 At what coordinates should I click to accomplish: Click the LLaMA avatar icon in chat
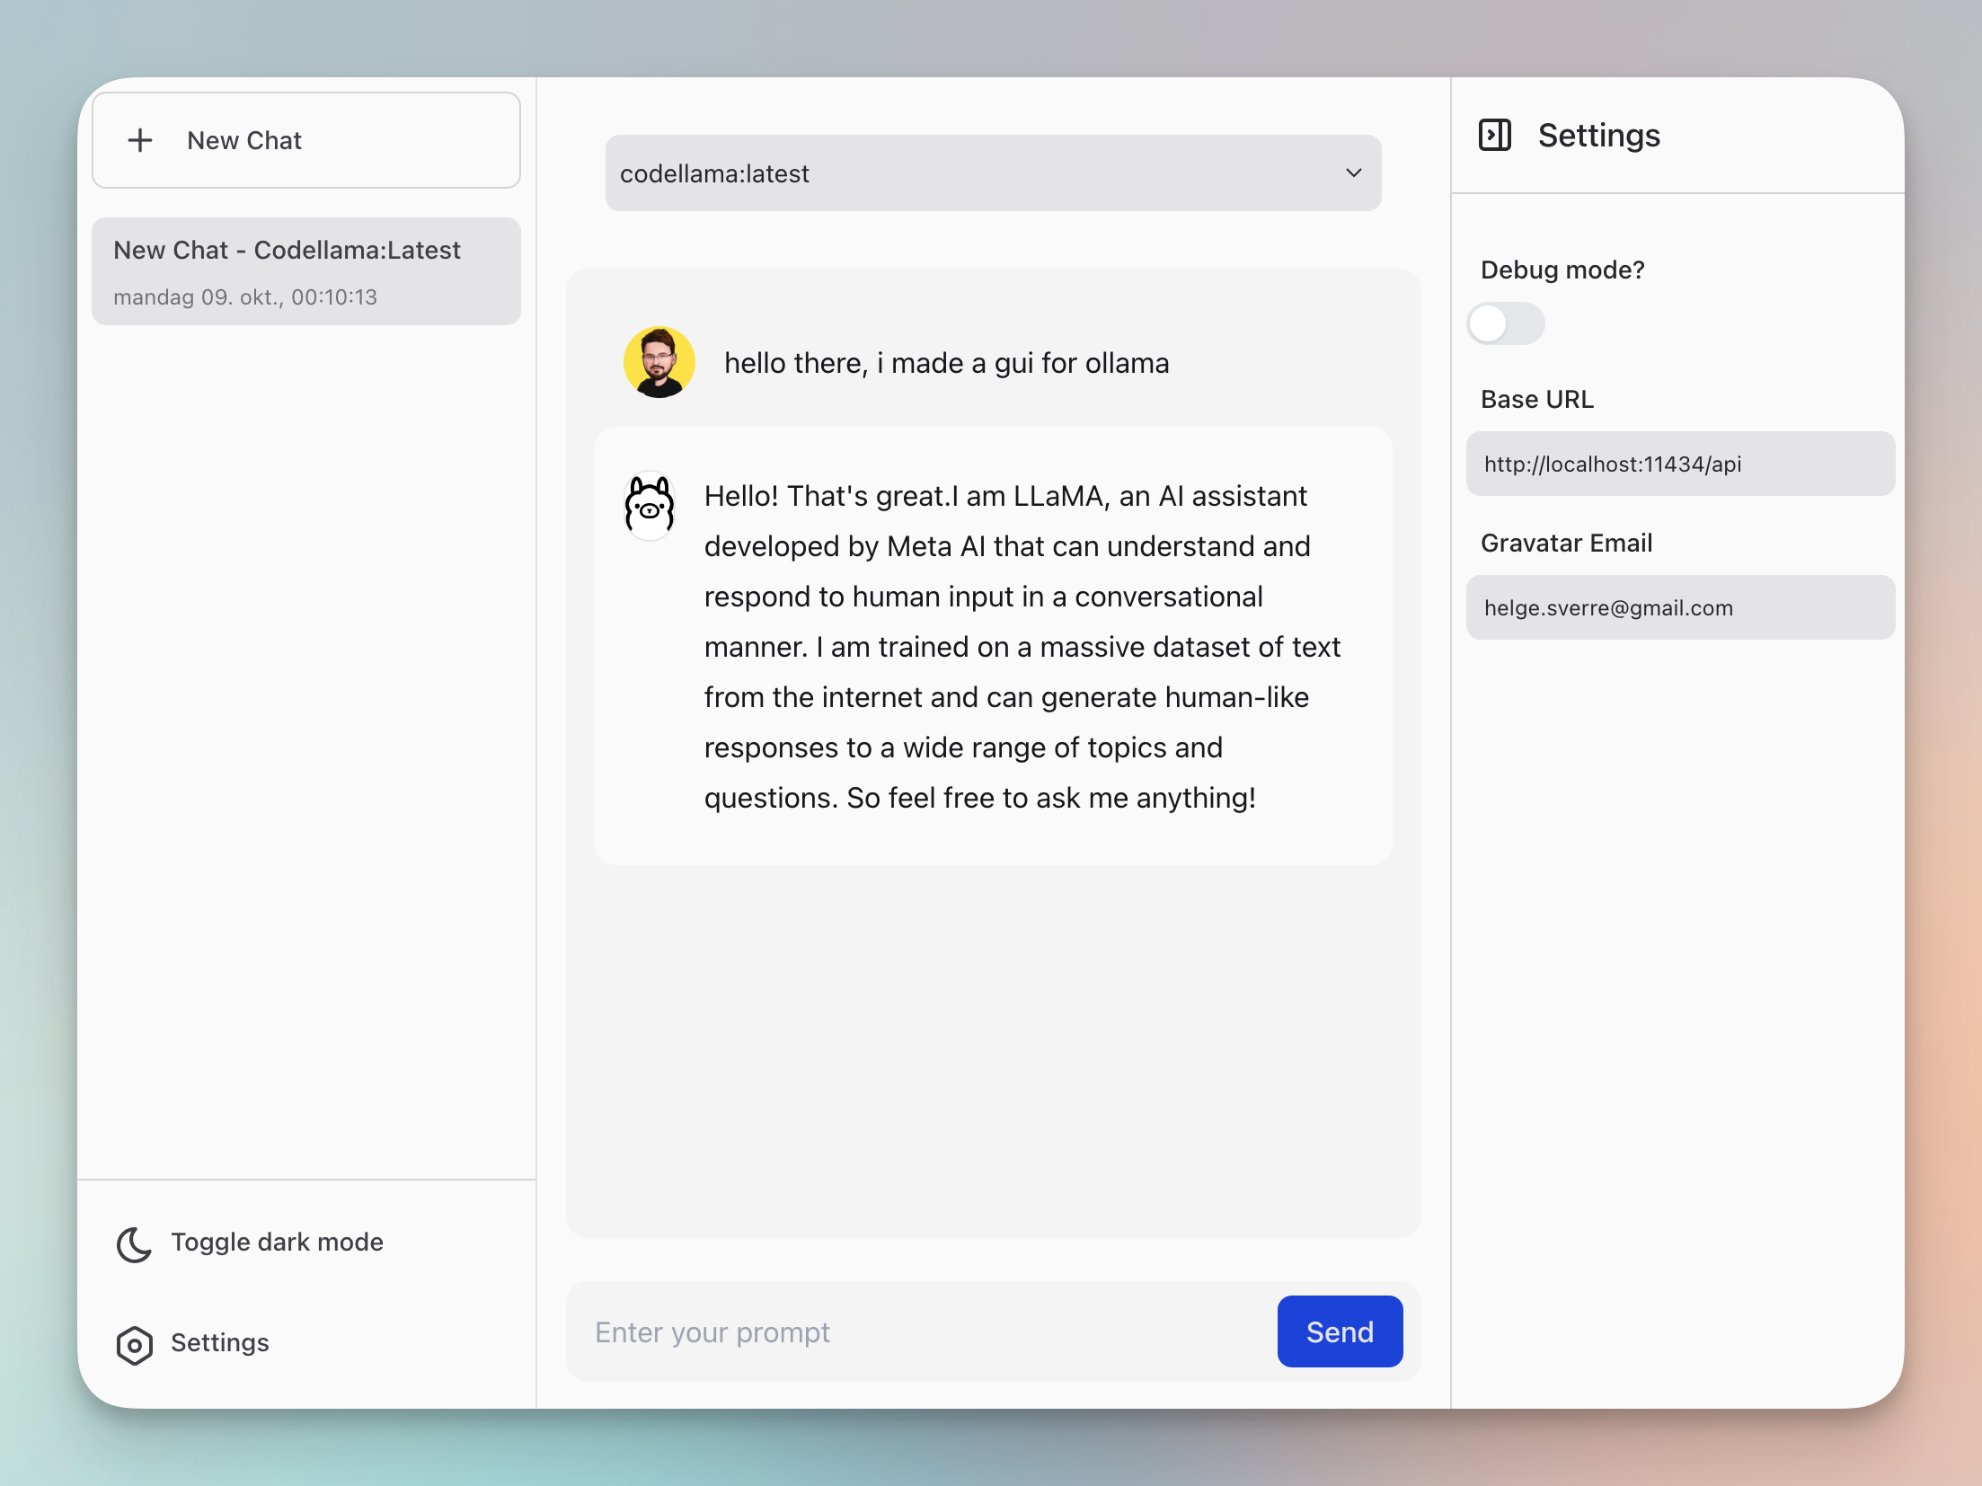tap(650, 502)
